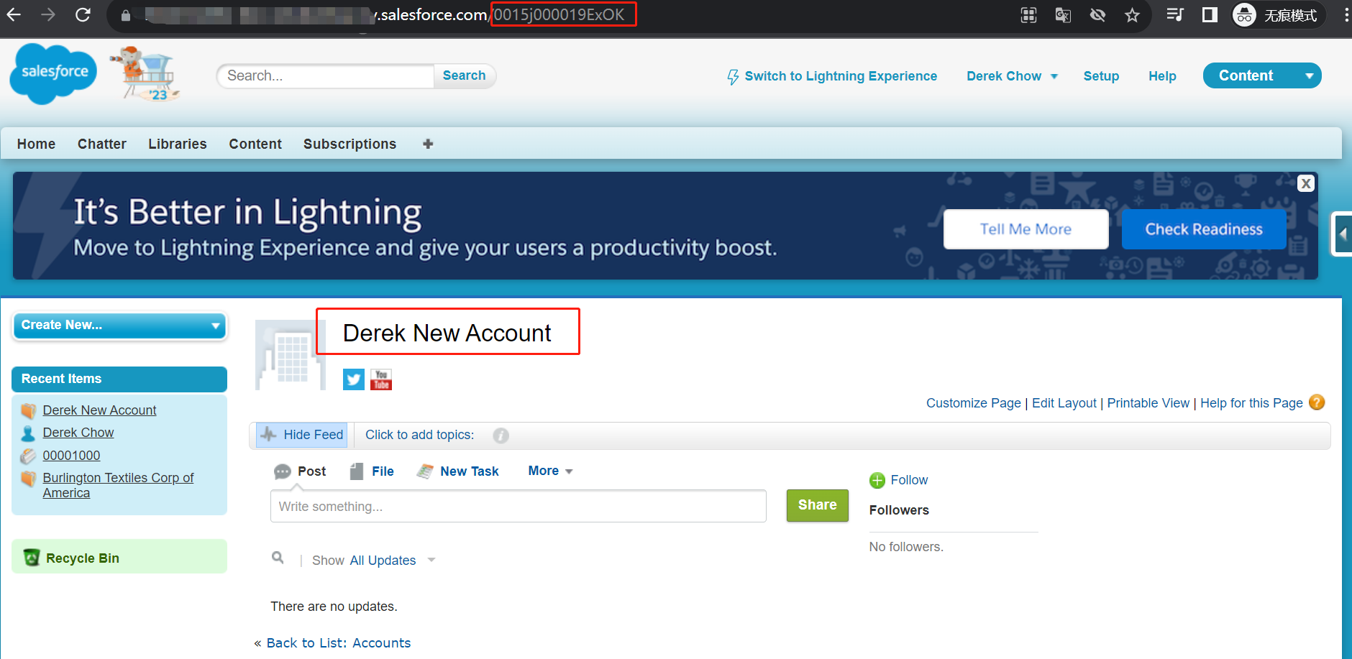Click the Post speech bubble icon
Screen dimensions: 1352x659
(x=283, y=471)
